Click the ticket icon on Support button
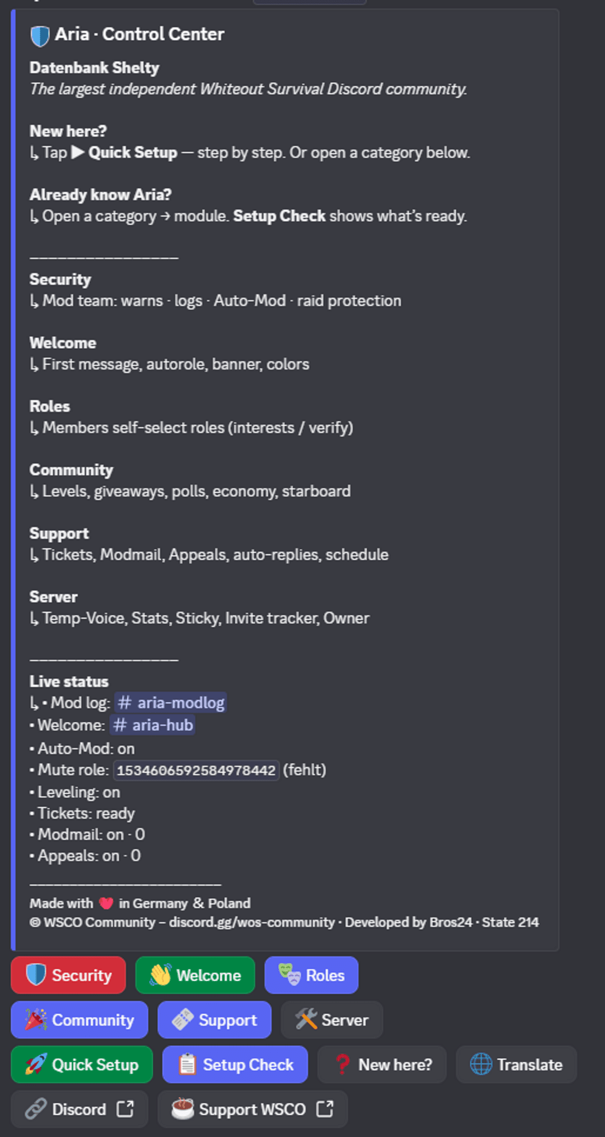 click(183, 1020)
